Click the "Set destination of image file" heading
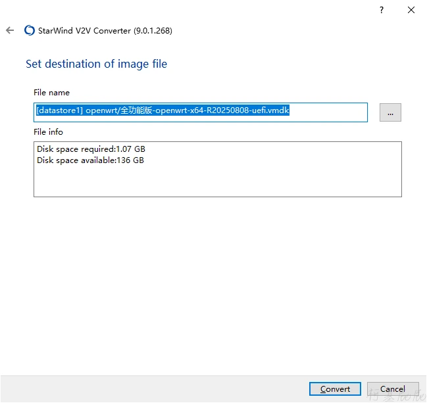The width and height of the screenshot is (427, 403). tap(96, 64)
